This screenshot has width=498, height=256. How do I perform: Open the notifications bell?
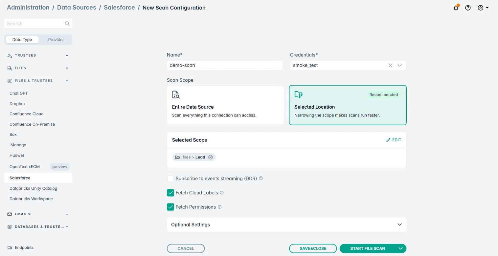pos(456,8)
